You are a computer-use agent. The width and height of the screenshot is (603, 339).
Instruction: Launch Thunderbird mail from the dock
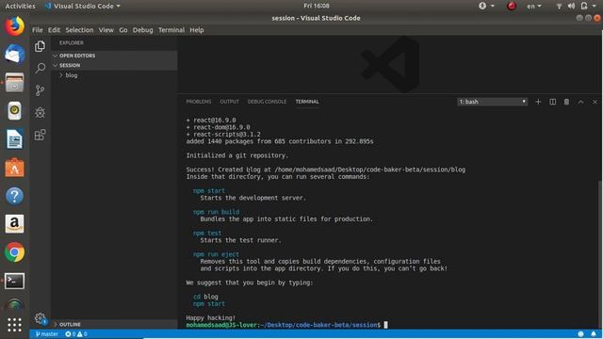coord(15,55)
